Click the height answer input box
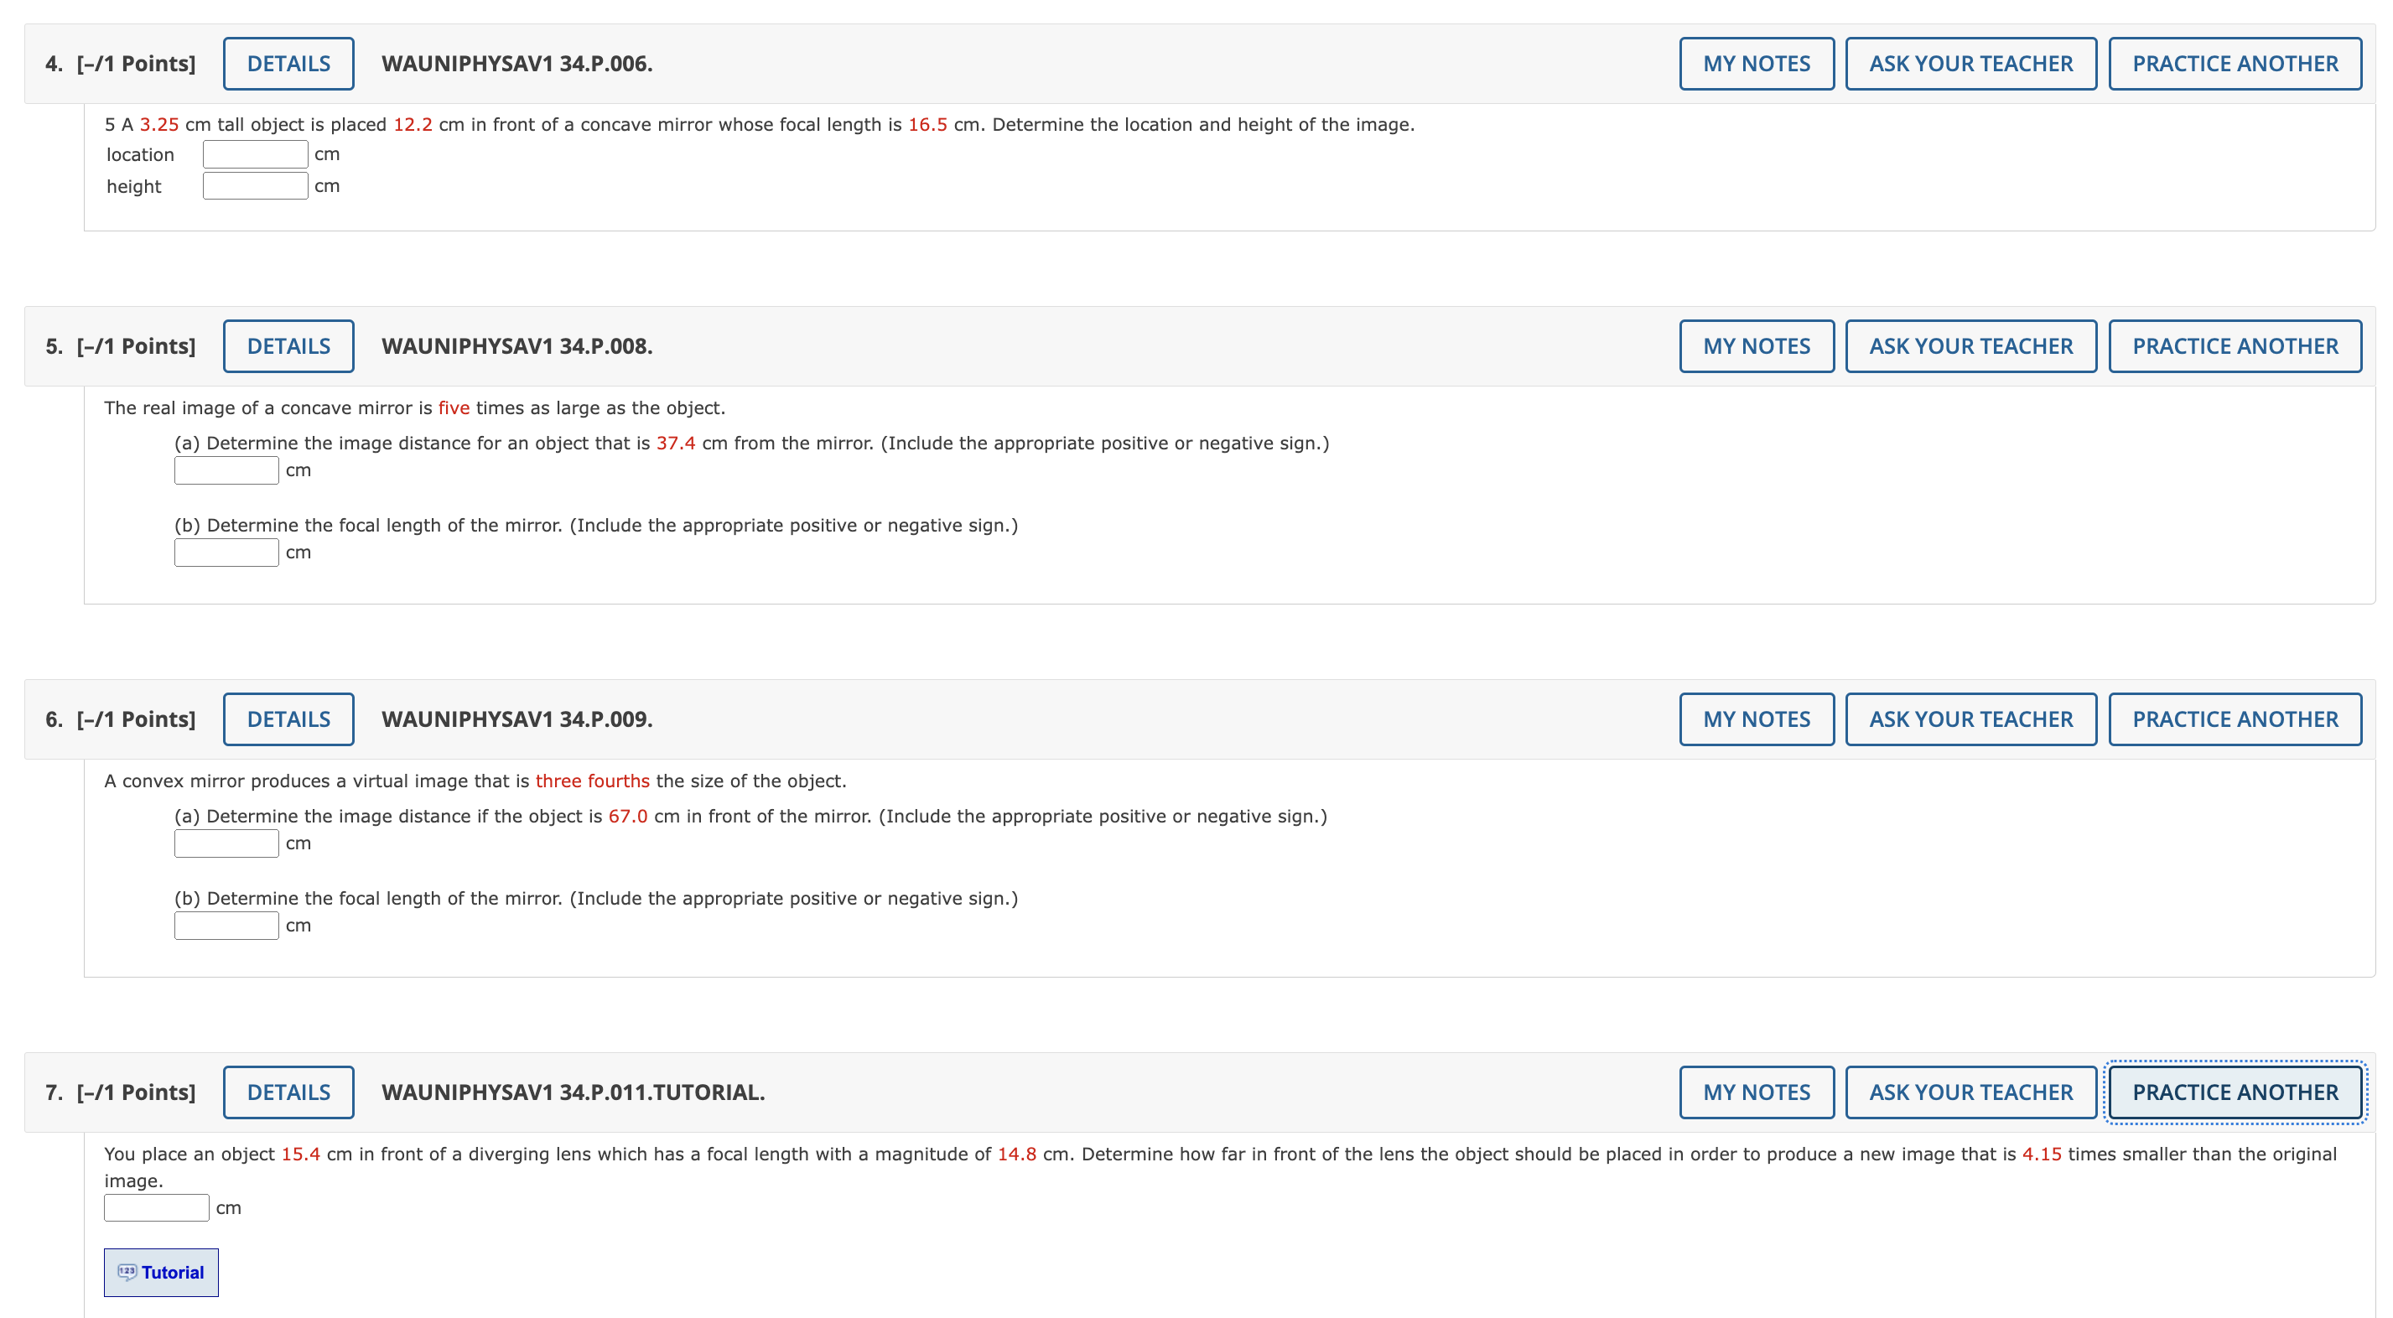2393x1318 pixels. [x=255, y=186]
